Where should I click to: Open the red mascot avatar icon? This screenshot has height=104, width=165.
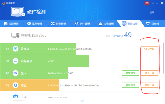(x=147, y=3)
